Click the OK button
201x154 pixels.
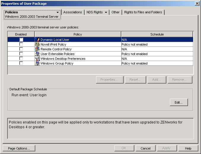[124, 148]
